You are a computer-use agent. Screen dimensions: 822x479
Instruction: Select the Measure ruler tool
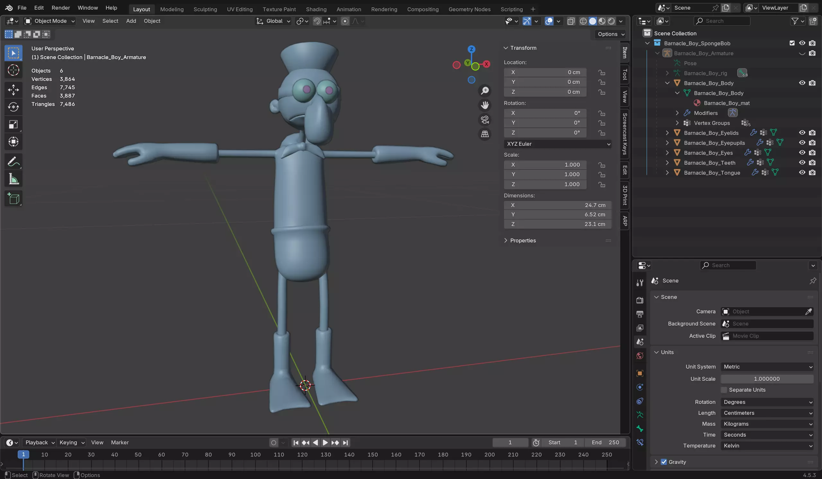(x=13, y=179)
